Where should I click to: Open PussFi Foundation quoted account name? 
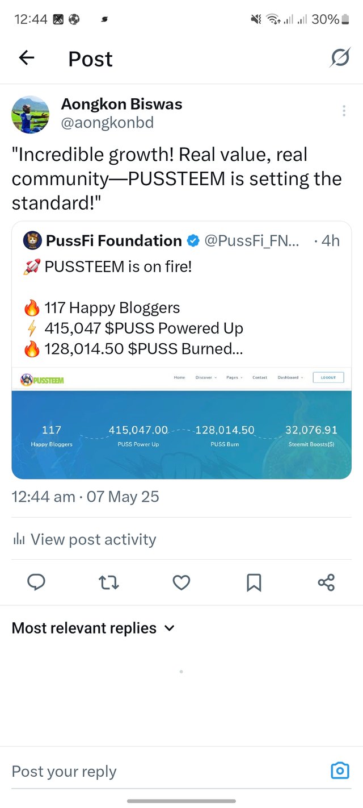(113, 241)
